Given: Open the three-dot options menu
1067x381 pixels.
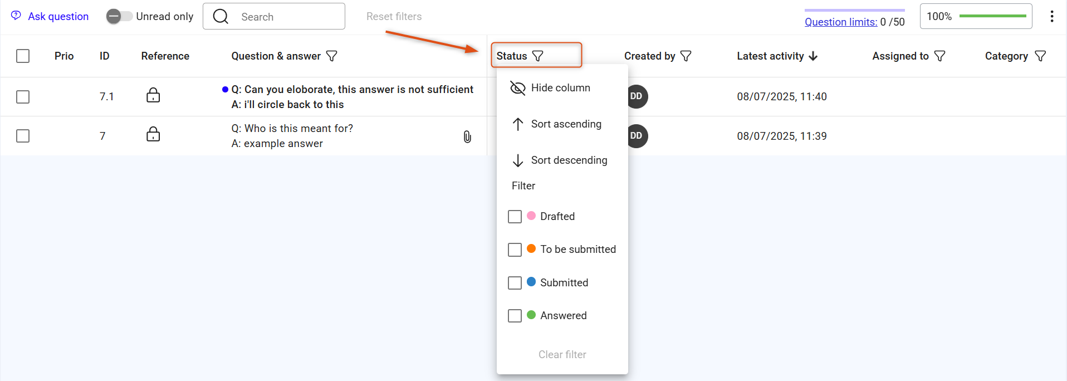Looking at the screenshot, I should tap(1051, 16).
